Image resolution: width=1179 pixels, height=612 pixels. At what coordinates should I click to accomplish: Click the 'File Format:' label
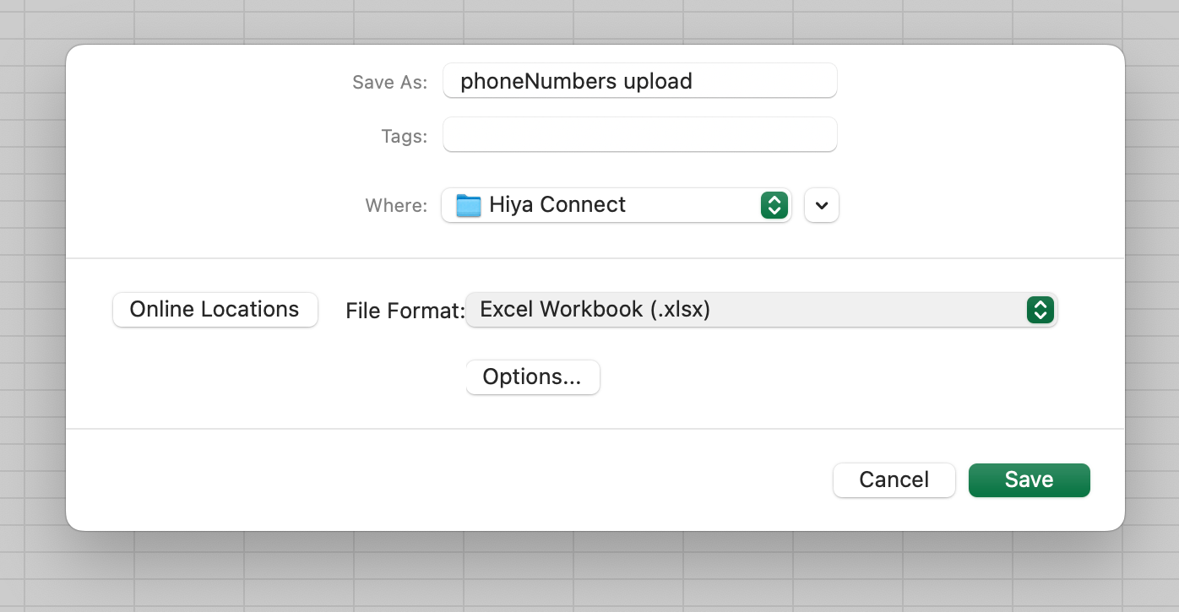(405, 311)
